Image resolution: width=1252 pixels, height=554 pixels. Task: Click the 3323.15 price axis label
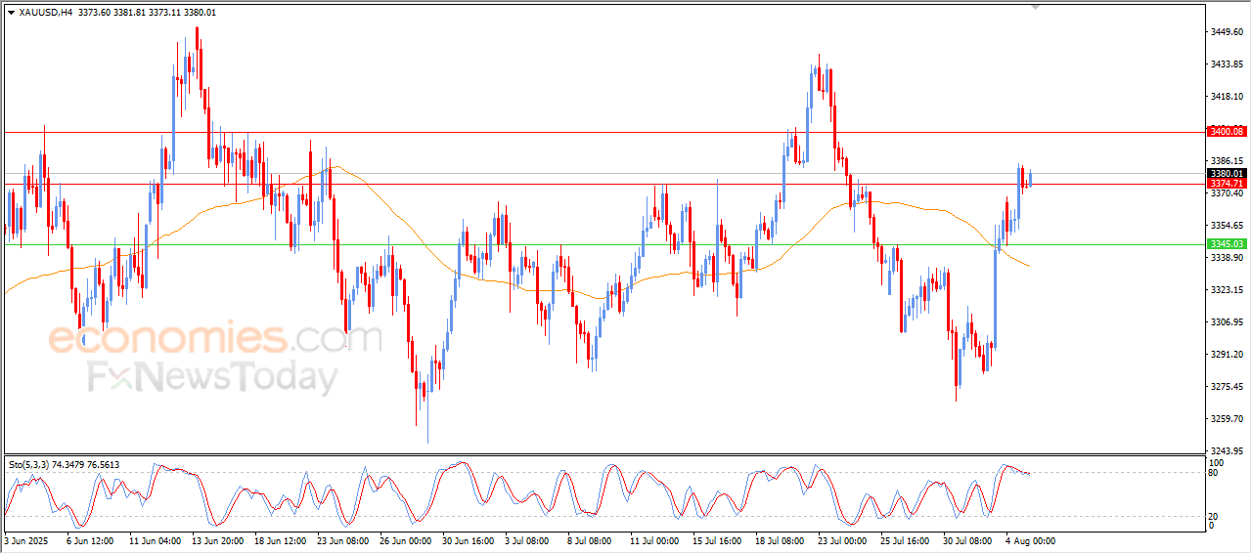(1227, 289)
